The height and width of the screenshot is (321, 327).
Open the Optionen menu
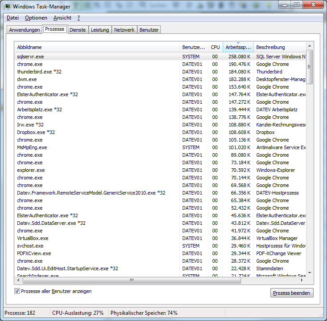coord(36,18)
